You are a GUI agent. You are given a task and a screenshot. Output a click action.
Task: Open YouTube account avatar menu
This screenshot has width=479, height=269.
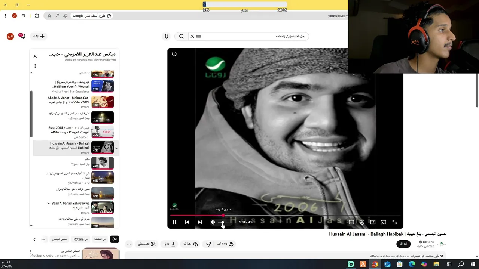click(x=10, y=36)
